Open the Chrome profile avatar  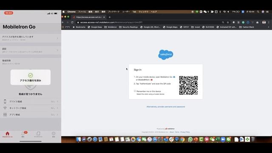click(264, 23)
